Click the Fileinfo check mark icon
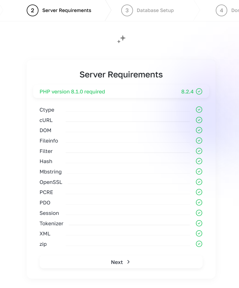This screenshot has height=288, width=239. click(x=199, y=140)
